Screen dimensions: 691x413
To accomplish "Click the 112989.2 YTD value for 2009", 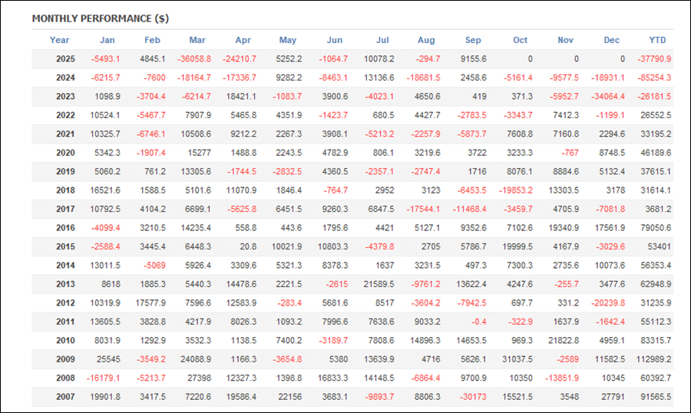I will [x=654, y=358].
